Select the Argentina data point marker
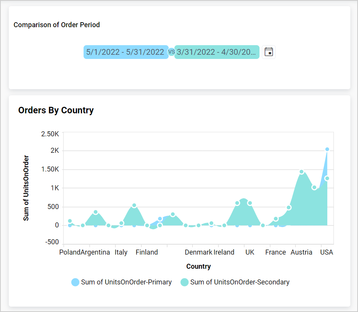 coord(95,211)
